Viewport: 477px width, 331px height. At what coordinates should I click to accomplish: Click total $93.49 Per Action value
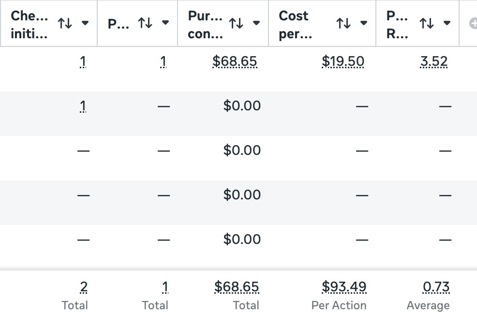344,287
